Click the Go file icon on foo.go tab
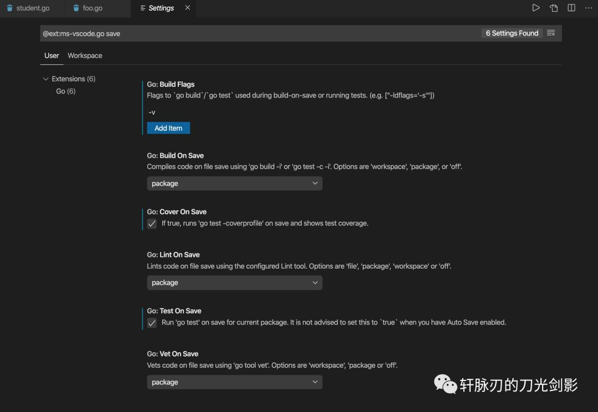The height and width of the screenshot is (412, 598). (75, 8)
